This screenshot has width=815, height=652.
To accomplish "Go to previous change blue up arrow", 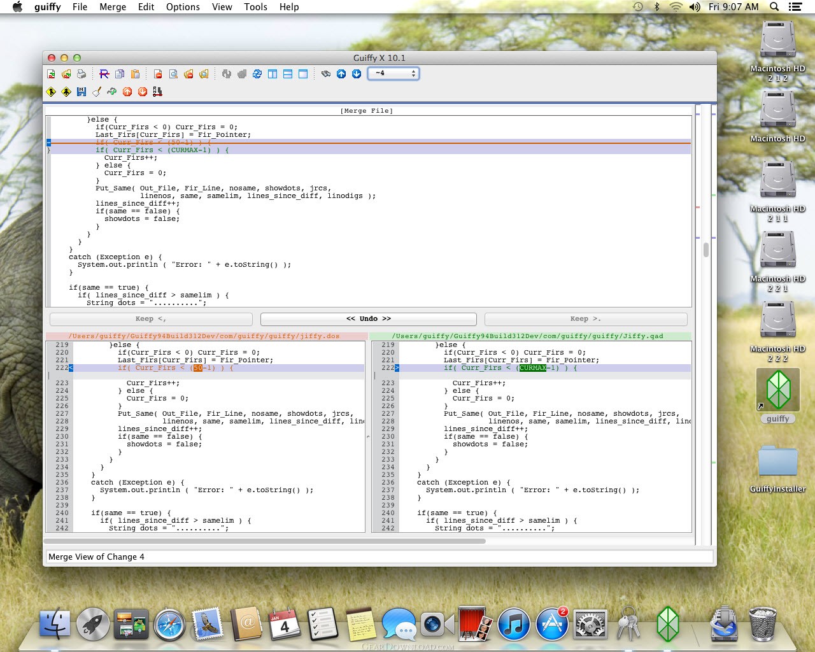I will (341, 74).
